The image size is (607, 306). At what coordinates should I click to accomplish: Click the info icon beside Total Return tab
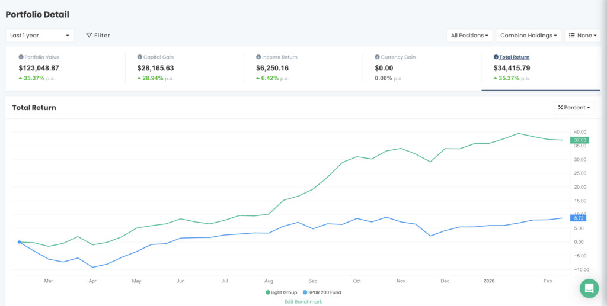click(x=496, y=57)
